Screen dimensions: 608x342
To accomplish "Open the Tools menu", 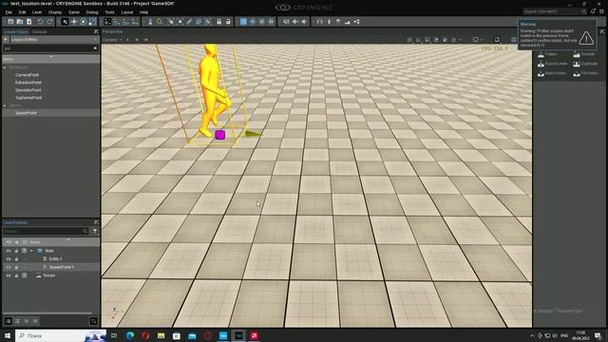I will (x=110, y=12).
